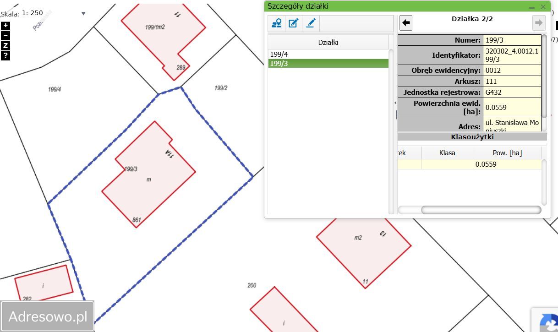Viewport: 558px width, 332px height.
Task: Collapse the parcel list splitter arrow
Action: click(x=395, y=103)
